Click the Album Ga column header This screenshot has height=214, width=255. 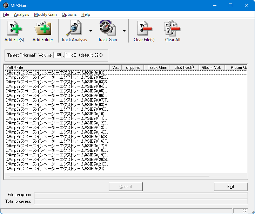coord(236,67)
